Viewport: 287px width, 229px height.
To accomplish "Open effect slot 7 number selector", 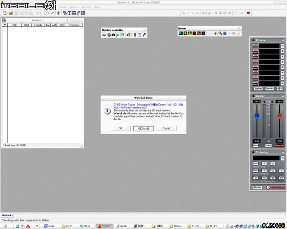I will click(x=283, y=78).
